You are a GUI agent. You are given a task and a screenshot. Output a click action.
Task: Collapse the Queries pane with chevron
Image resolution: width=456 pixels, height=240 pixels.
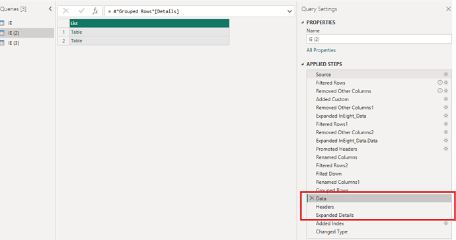click(50, 9)
